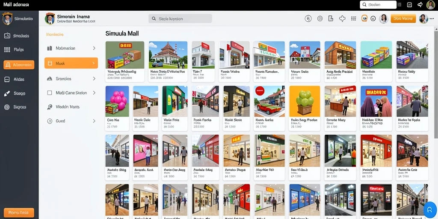Select the Wiodcin Naats menu item
The image size is (438, 219).
(x=71, y=107)
